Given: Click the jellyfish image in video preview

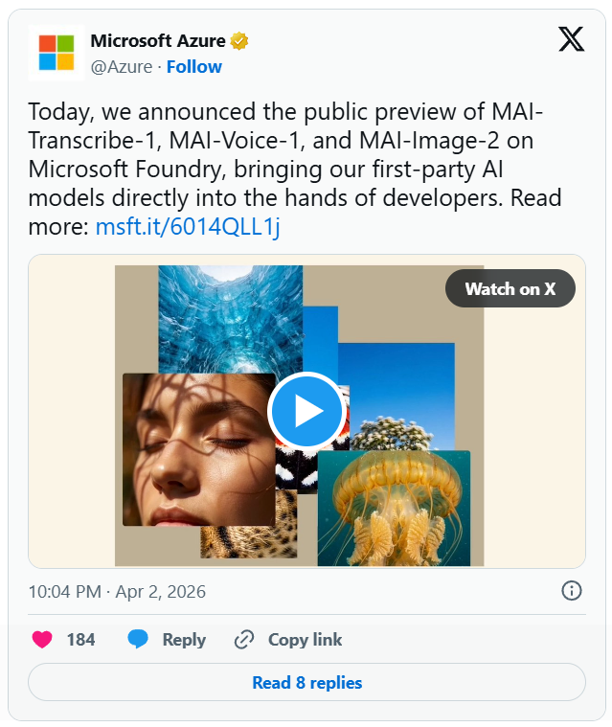Looking at the screenshot, I should (x=395, y=508).
